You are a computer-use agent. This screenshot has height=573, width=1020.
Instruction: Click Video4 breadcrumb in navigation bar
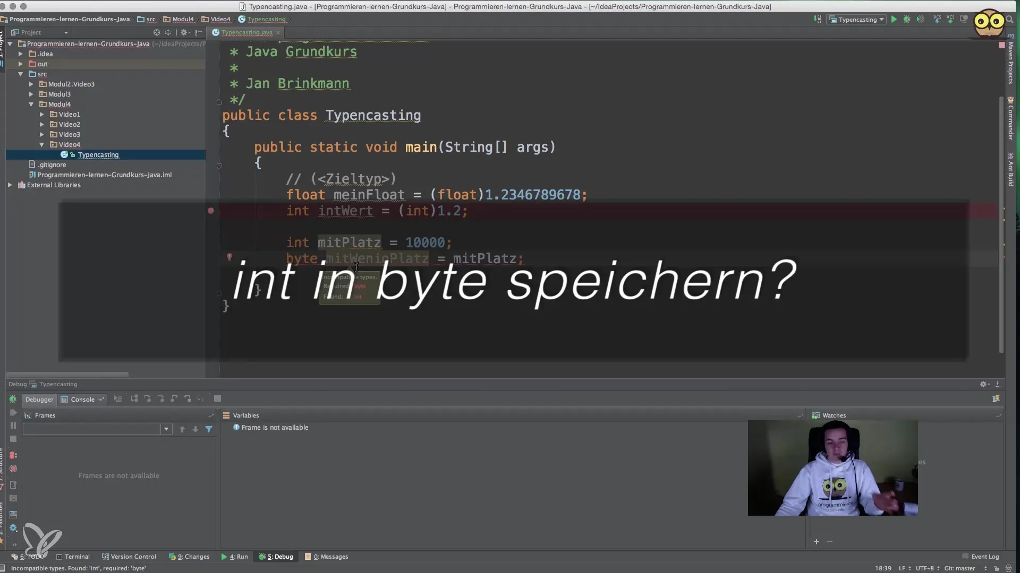pos(216,19)
